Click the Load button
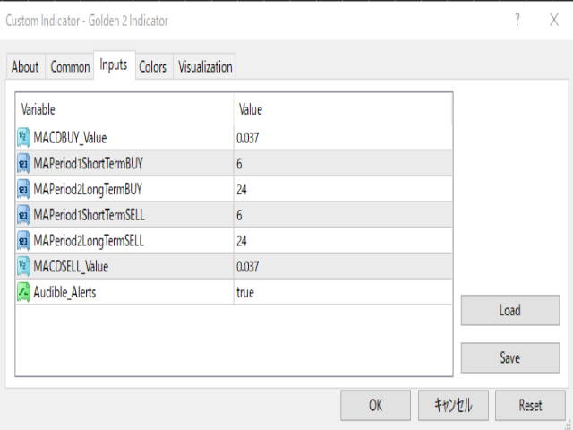Image resolution: width=573 pixels, height=430 pixels. [x=510, y=311]
